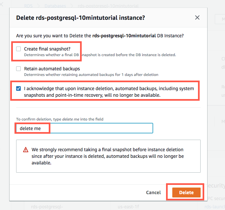Tick the Retain automated backups checkbox
Screen dimensions: 225x210
pyautogui.click(x=19, y=69)
